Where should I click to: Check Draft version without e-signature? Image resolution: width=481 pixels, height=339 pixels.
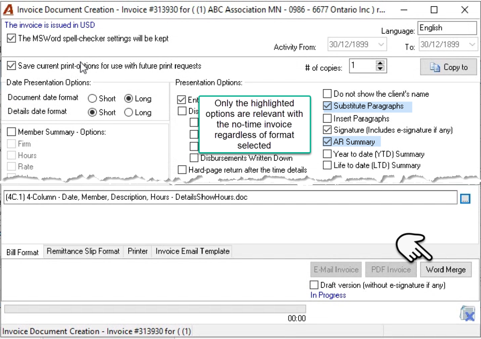click(314, 285)
